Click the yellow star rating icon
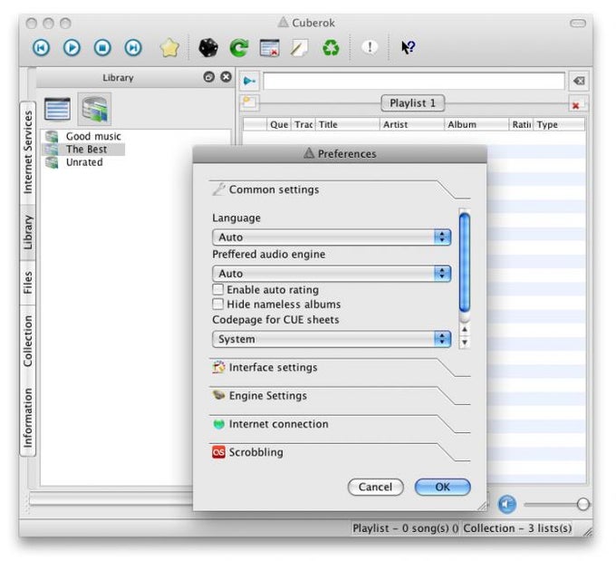Screen dimensions: 616x561 169,47
